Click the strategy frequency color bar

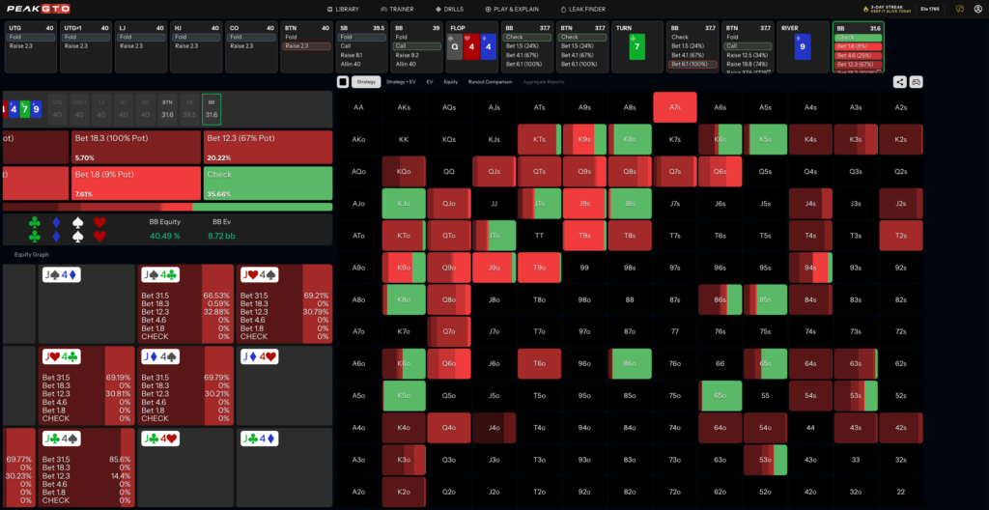168,207
